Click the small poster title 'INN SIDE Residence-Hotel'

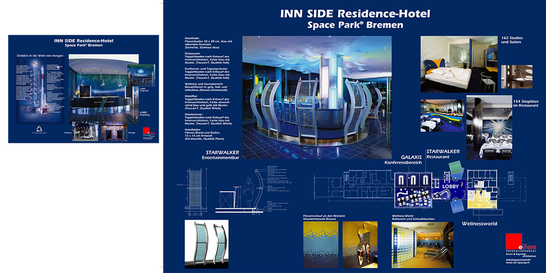pos(83,41)
